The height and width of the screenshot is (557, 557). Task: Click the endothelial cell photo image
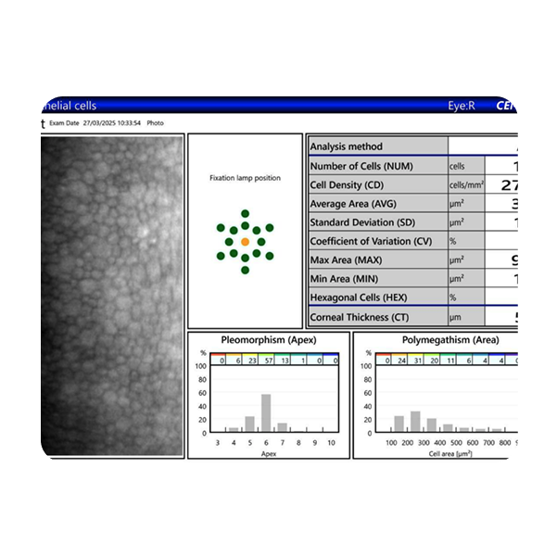(x=111, y=295)
